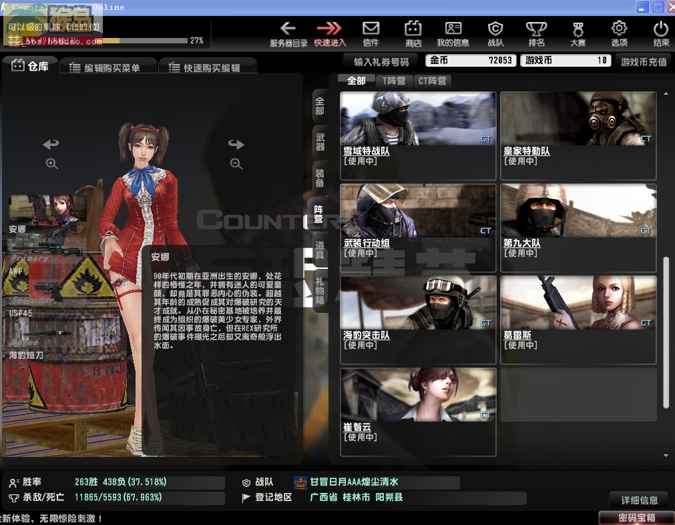Screen dimensions: 675x525
Task: Click the 输入礼券号码 coupon code field
Action: 381,62
